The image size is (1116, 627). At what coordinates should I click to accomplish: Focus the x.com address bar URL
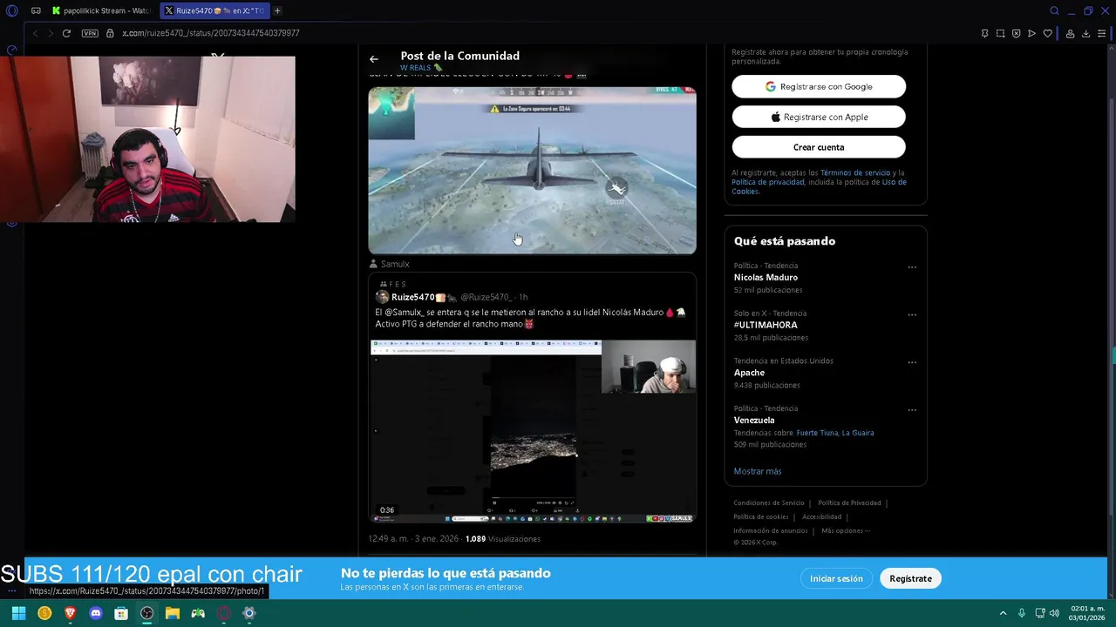(211, 33)
